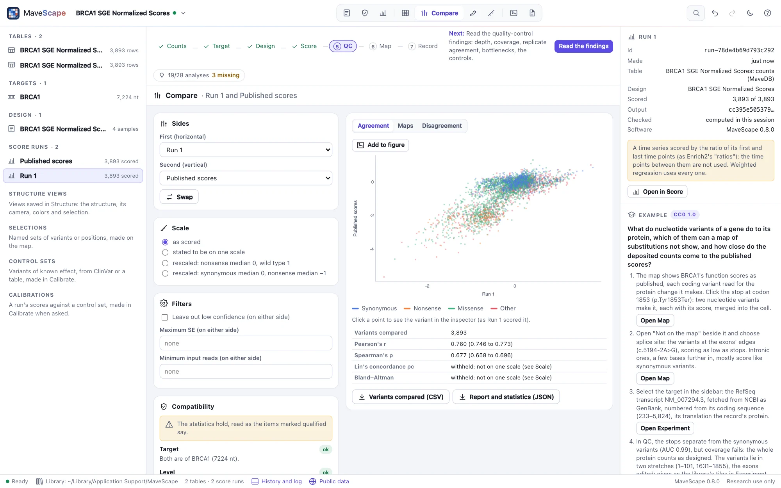781x488 pixels.
Task: Open the Experiment document icon in toolbar
Action: coord(347,13)
